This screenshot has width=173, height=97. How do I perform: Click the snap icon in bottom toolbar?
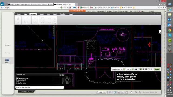click(119, 92)
